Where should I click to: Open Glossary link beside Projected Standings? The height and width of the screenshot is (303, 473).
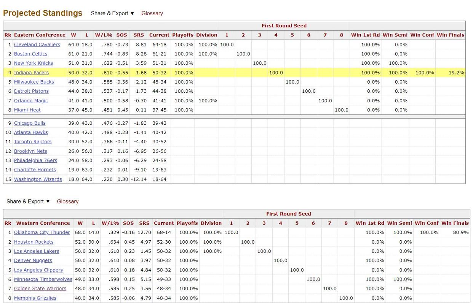[x=152, y=13]
